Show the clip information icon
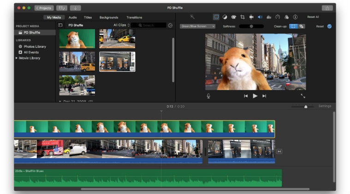 [295, 17]
